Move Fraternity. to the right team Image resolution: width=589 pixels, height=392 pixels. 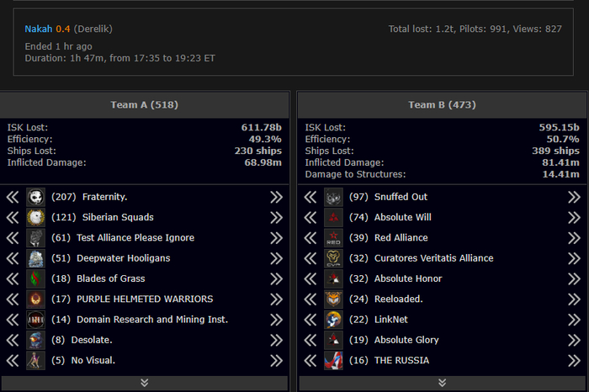[276, 197]
